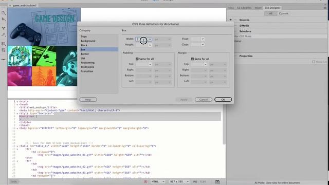Click the All mode button in CSS Designer
Viewport: 329px width, 185px height.
pos(271,13)
